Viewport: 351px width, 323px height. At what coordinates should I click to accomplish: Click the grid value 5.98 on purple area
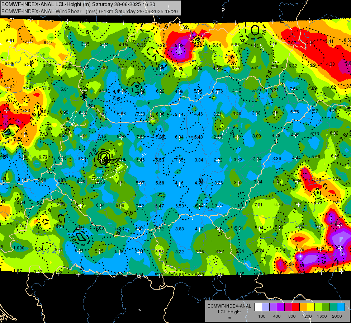click(179, 46)
